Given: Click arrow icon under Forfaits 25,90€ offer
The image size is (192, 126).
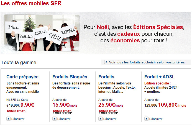Looking at the screenshot, I should click(100, 119).
